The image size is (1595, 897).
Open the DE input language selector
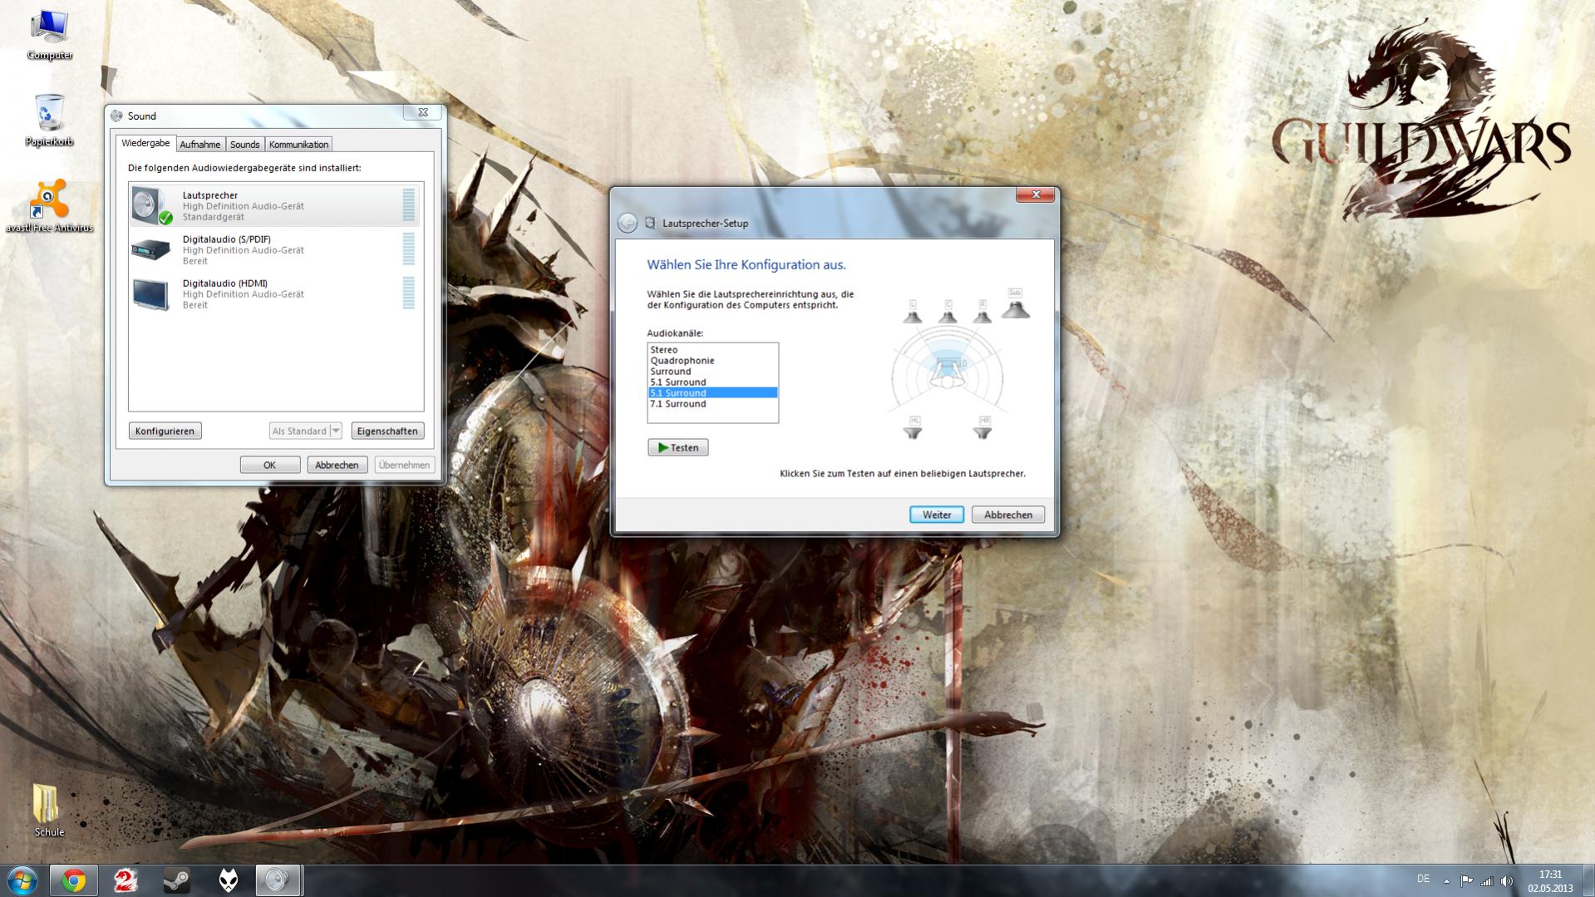pos(1423,879)
